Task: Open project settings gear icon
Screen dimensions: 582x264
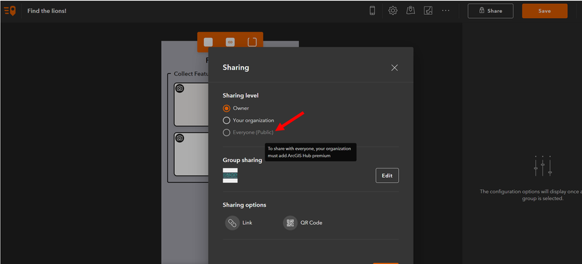Action: pyautogui.click(x=393, y=11)
